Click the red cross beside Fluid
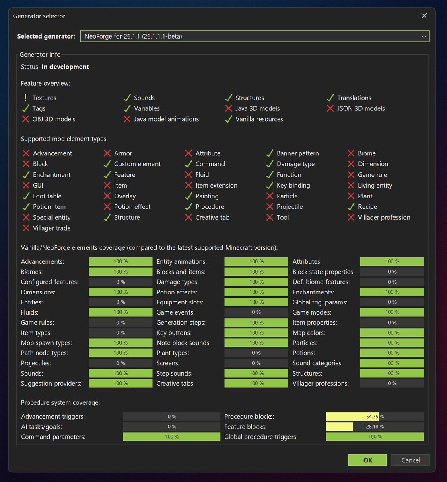 point(188,175)
